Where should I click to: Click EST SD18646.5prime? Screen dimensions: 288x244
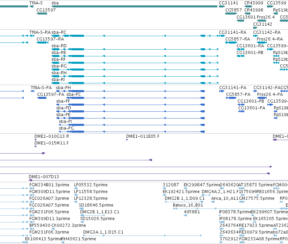point(96,205)
